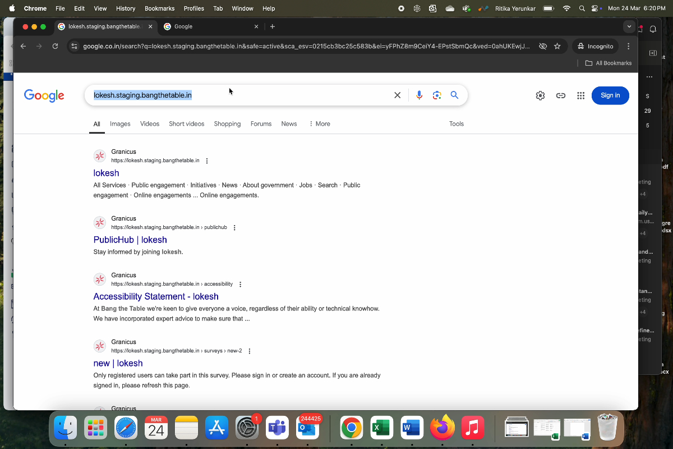Viewport: 673px width, 449px height.
Task: Open the new | lokesh survey link
Action: click(118, 363)
